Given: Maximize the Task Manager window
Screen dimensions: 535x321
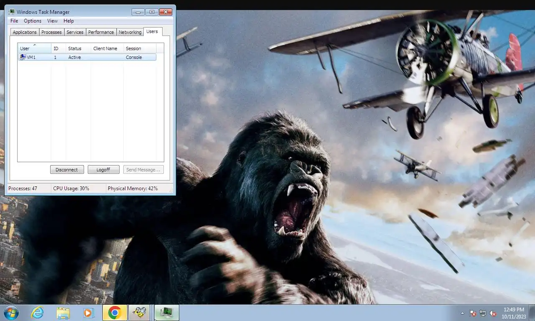Looking at the screenshot, I should coord(152,12).
